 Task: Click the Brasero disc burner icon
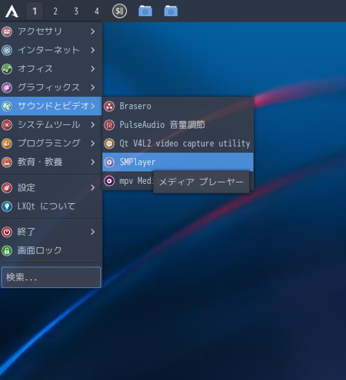pos(109,106)
